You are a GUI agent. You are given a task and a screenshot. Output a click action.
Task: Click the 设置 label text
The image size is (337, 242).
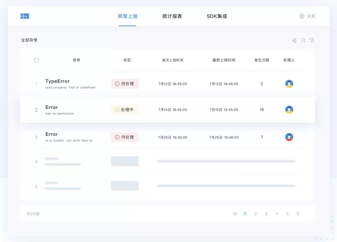[x=311, y=16]
